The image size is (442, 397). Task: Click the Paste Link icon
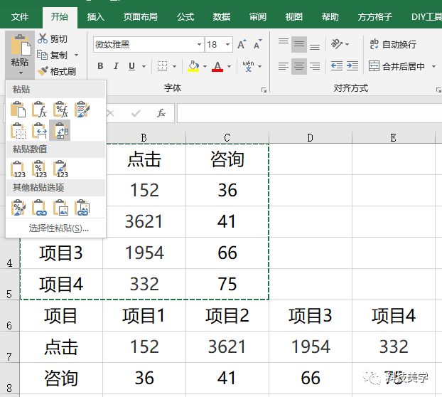click(x=40, y=208)
